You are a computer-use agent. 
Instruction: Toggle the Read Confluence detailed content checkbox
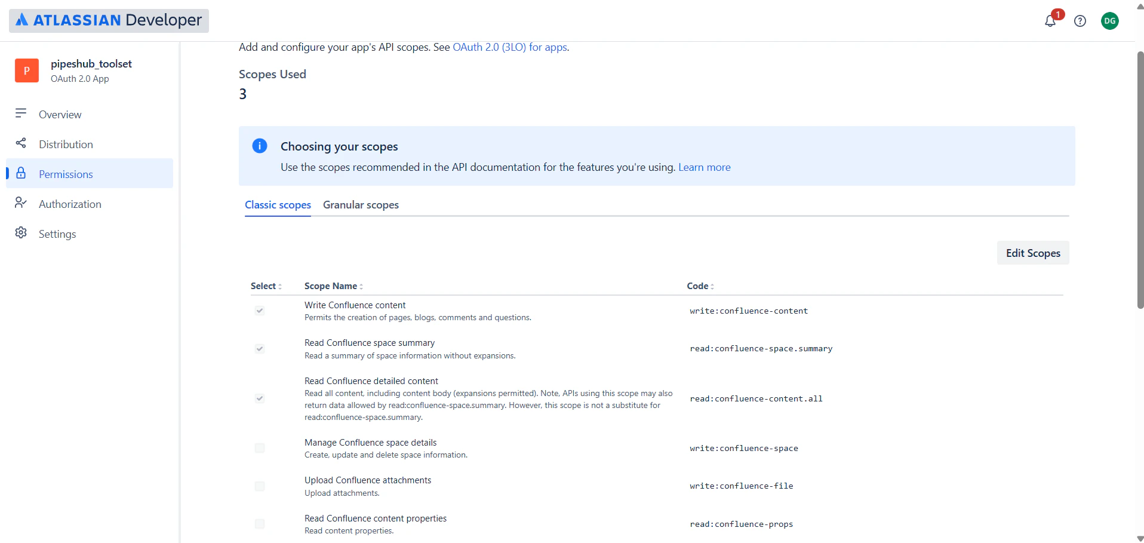260,398
